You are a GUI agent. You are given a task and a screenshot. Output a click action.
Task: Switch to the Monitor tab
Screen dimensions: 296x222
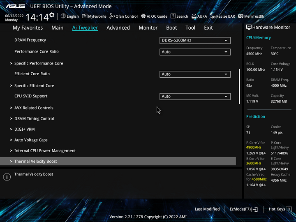point(148,28)
